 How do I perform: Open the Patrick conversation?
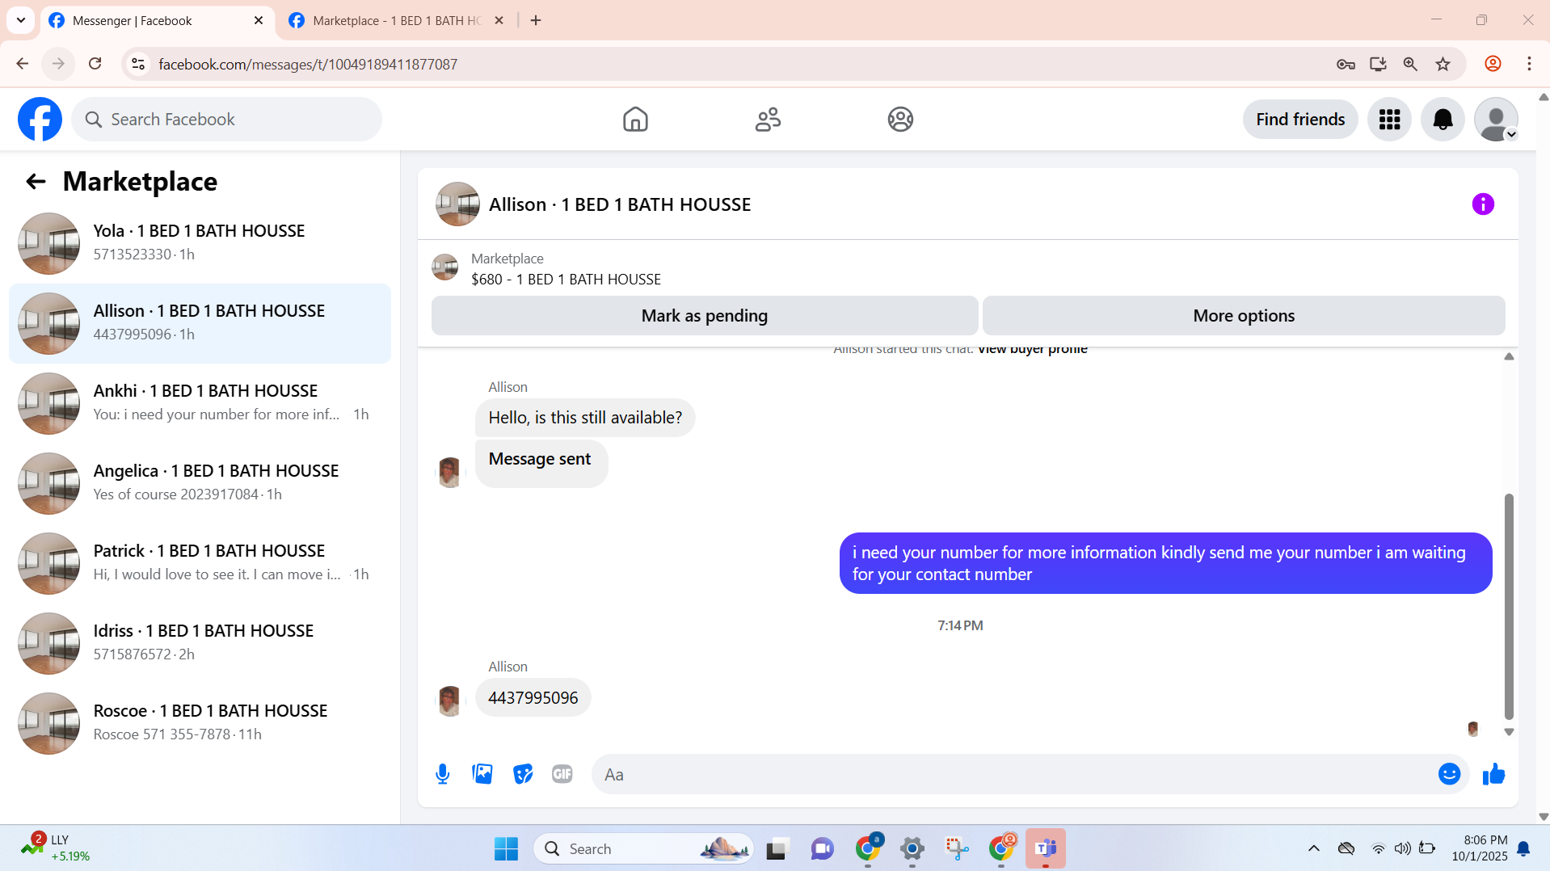200,563
